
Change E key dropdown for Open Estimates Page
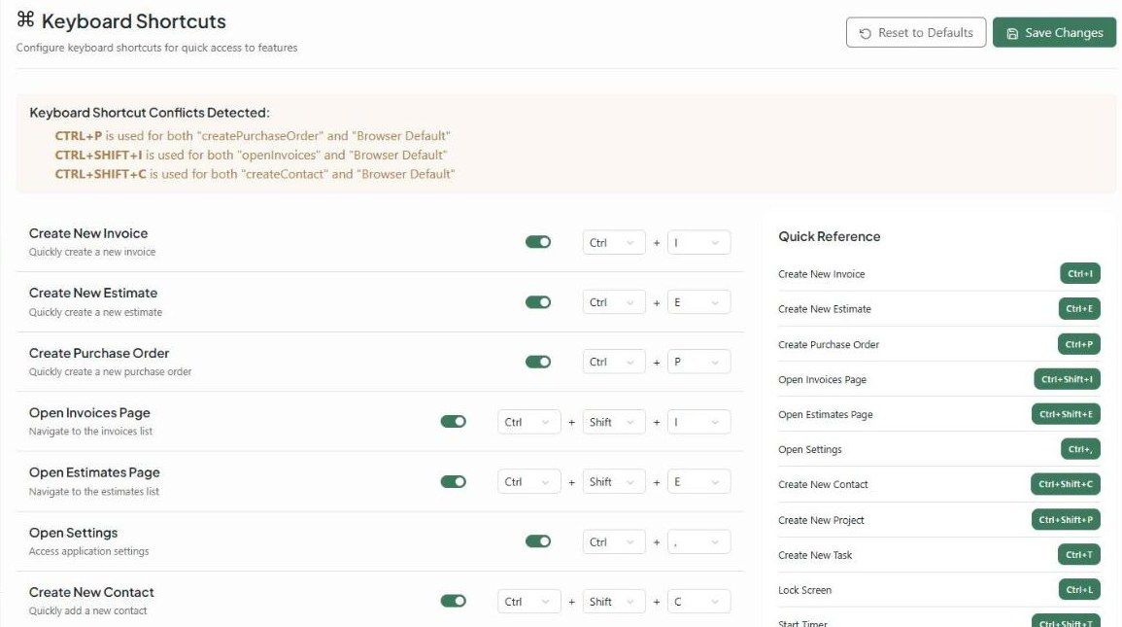pos(699,482)
